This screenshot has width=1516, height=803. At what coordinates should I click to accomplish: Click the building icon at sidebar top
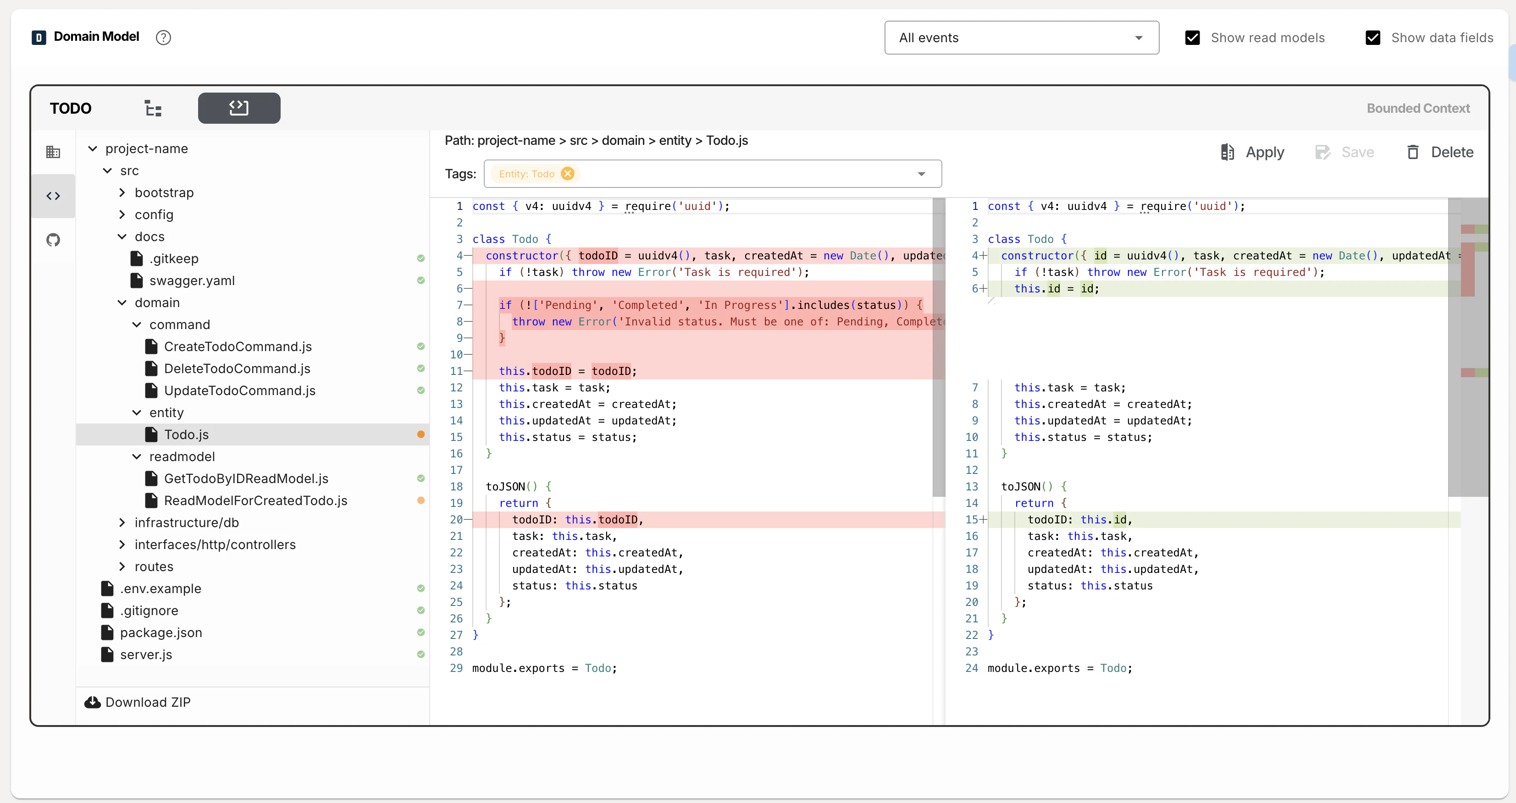coord(53,152)
